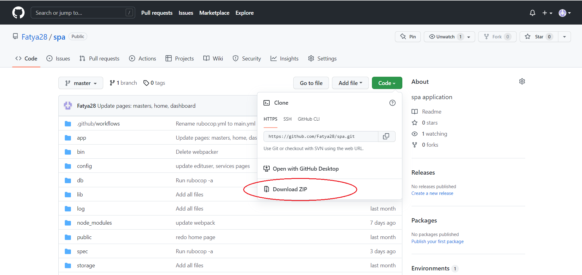View the 1 branch link
This screenshot has height=275, width=582.
pyautogui.click(x=123, y=83)
